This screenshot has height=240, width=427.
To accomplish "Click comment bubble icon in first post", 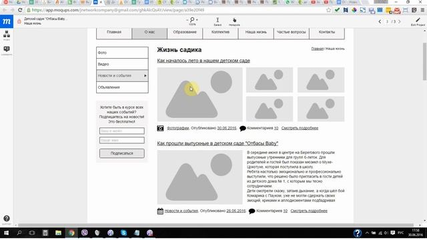I will tap(242, 129).
